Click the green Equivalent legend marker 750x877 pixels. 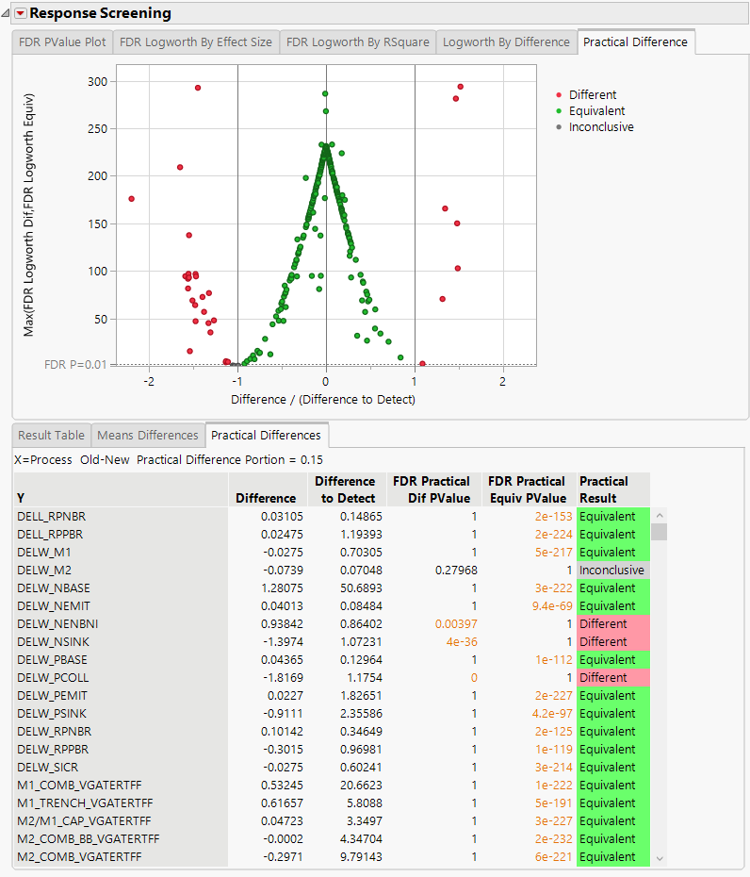pos(559,111)
